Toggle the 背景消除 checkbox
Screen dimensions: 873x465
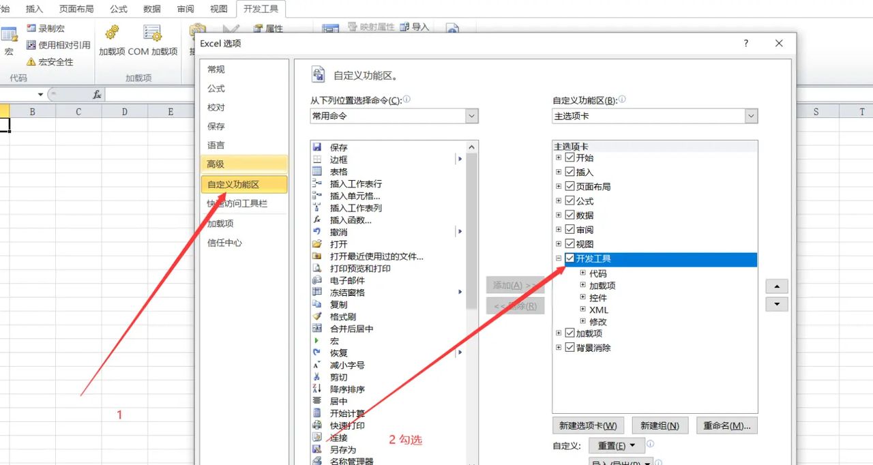click(x=570, y=347)
